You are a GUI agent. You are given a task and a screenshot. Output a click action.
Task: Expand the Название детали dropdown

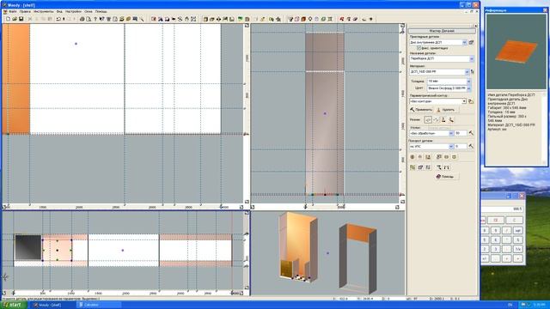tap(472, 58)
